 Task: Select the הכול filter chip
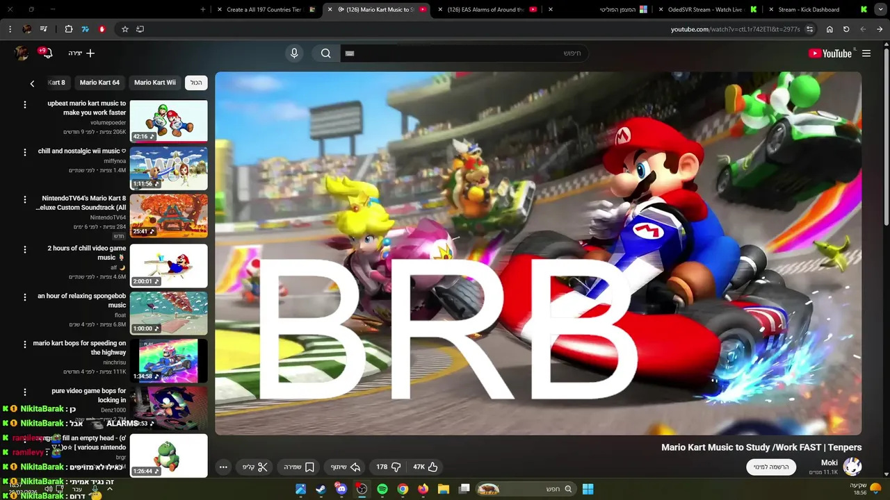196,83
